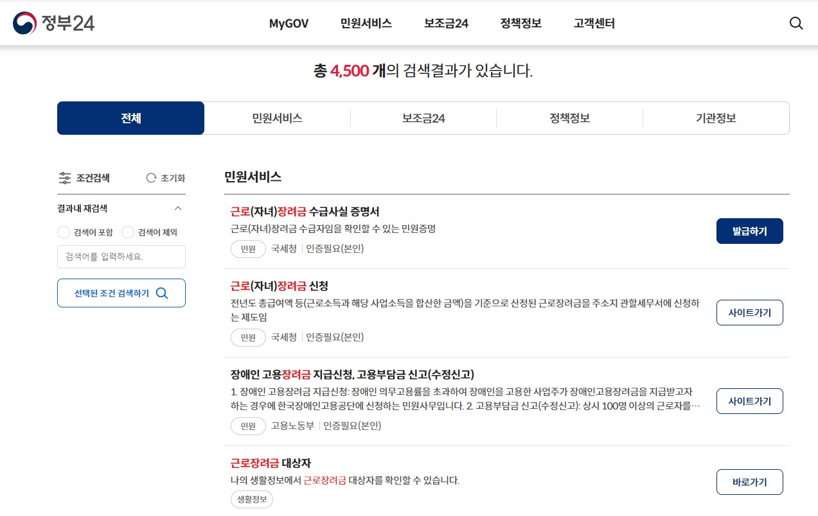818x516 pixels.
Task: Click the 초기화 reset icon
Action: (x=152, y=178)
